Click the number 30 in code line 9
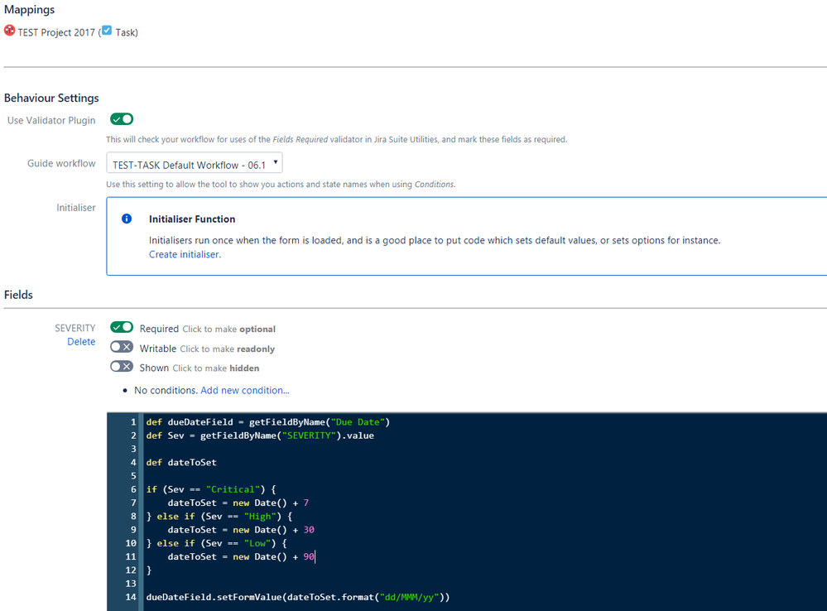827x611 pixels. point(309,530)
